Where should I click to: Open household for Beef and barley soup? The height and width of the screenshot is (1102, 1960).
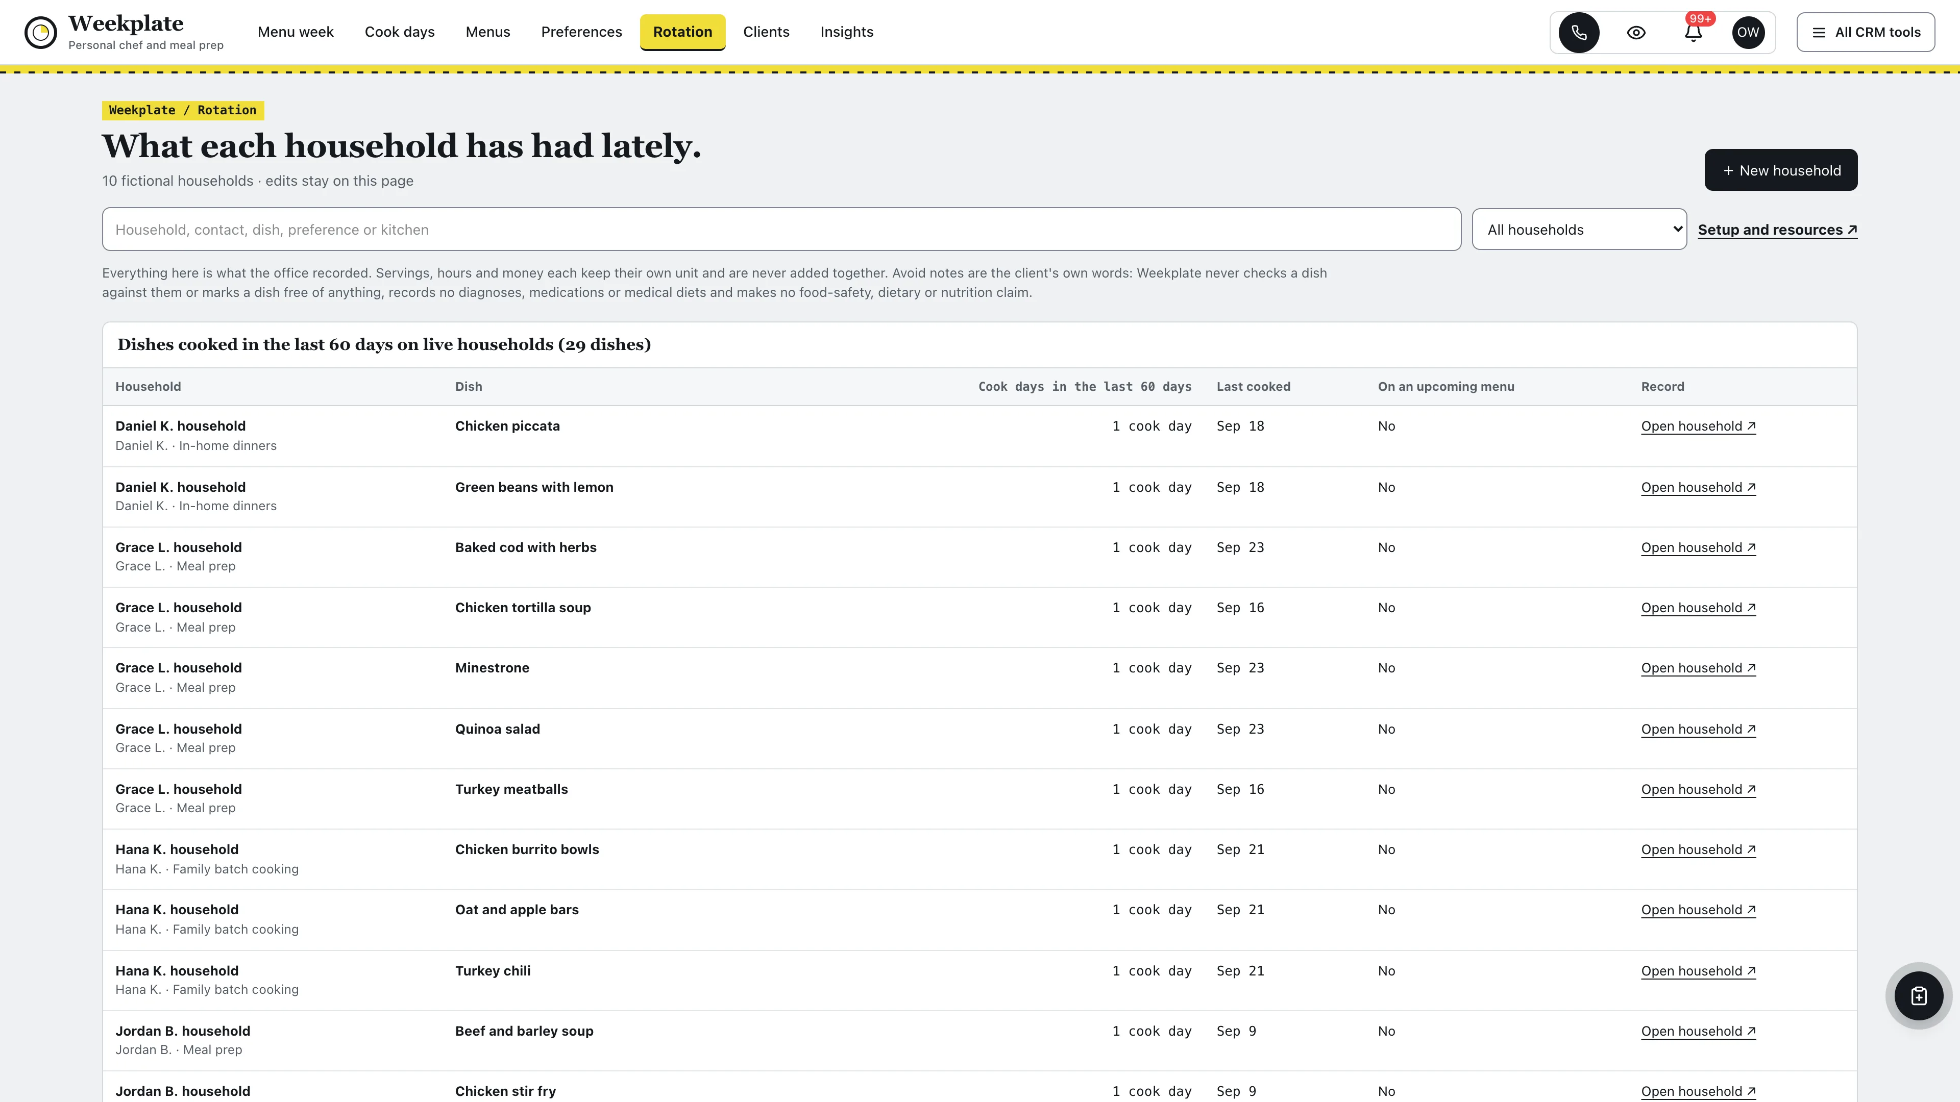point(1698,1031)
